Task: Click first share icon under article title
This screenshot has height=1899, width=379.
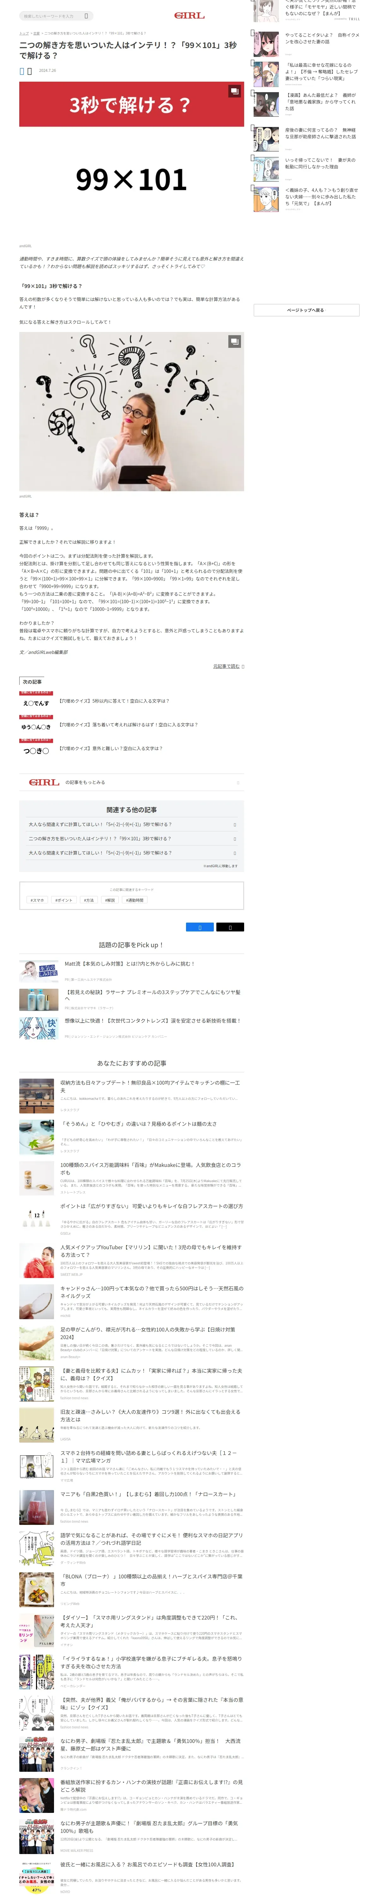Action: (x=22, y=71)
